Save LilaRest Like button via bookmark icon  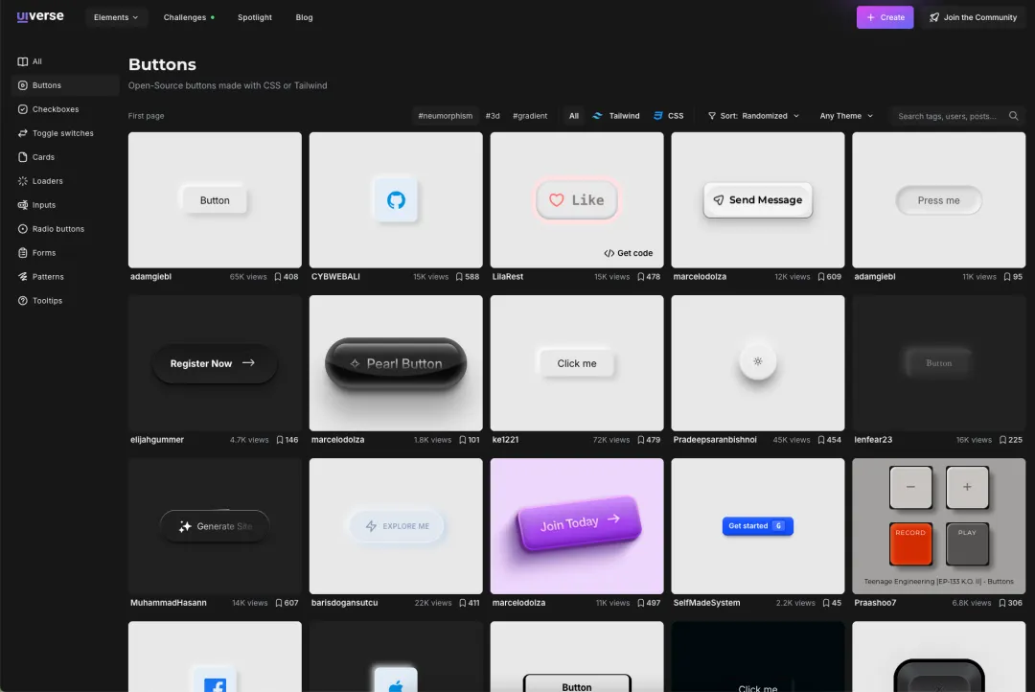(x=640, y=277)
